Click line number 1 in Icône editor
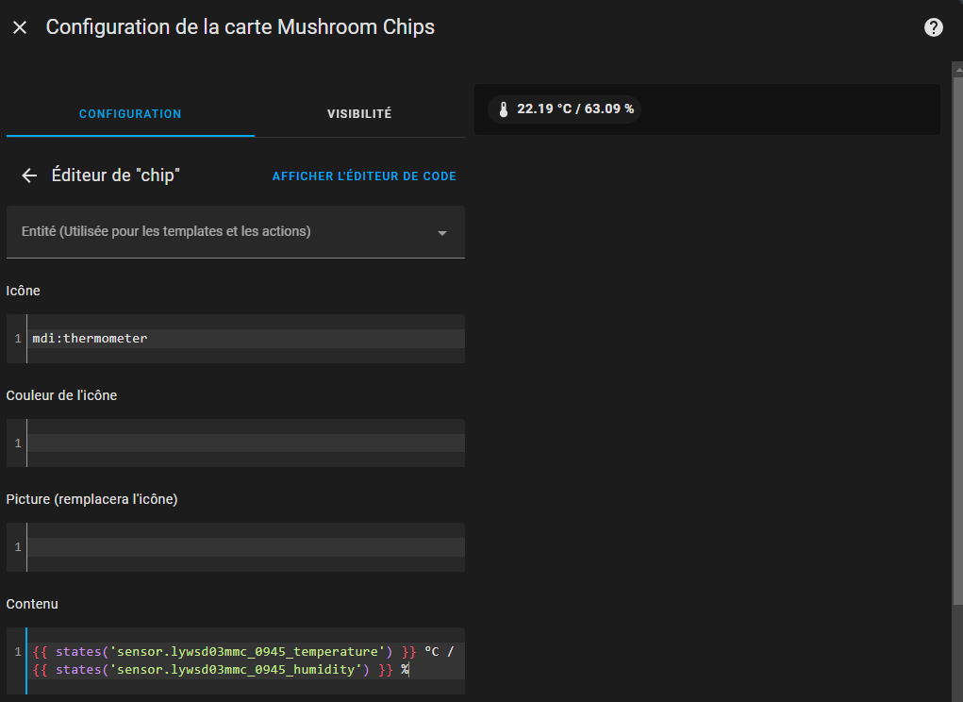Image resolution: width=963 pixels, height=702 pixels. click(18, 339)
